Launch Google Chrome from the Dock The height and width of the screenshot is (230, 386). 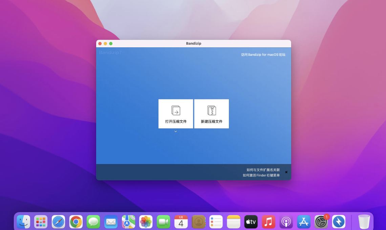[76, 222]
